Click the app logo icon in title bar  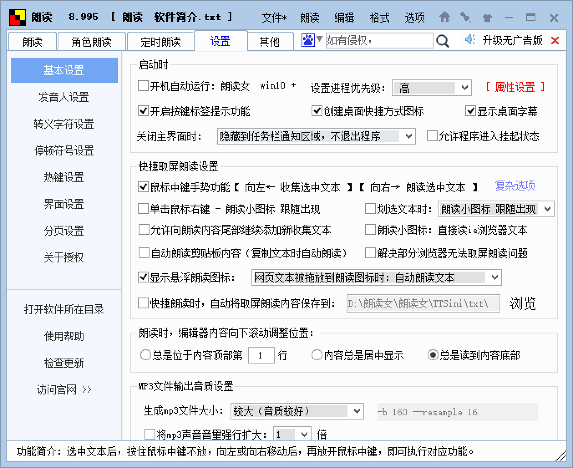coord(17,17)
